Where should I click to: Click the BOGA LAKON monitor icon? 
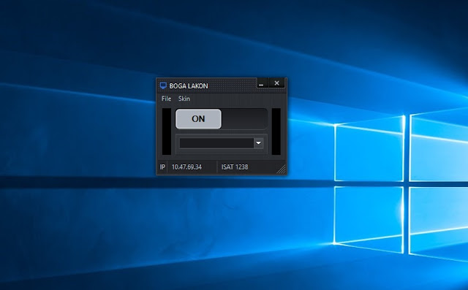point(163,86)
